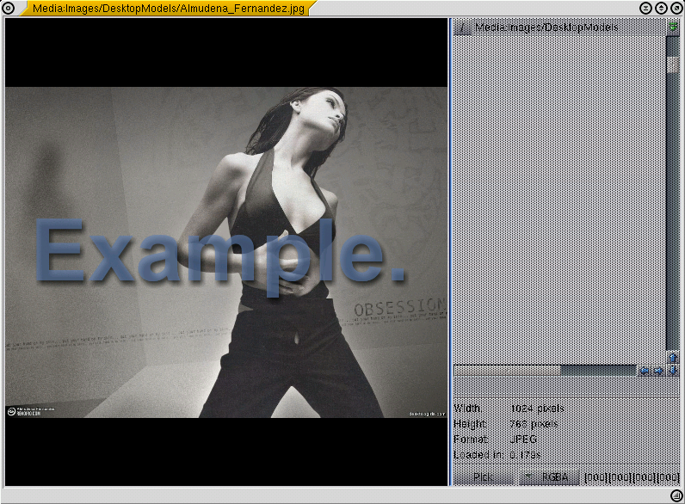Click the iconify gadget in the title bar
This screenshot has width=685, height=504.
point(645,8)
